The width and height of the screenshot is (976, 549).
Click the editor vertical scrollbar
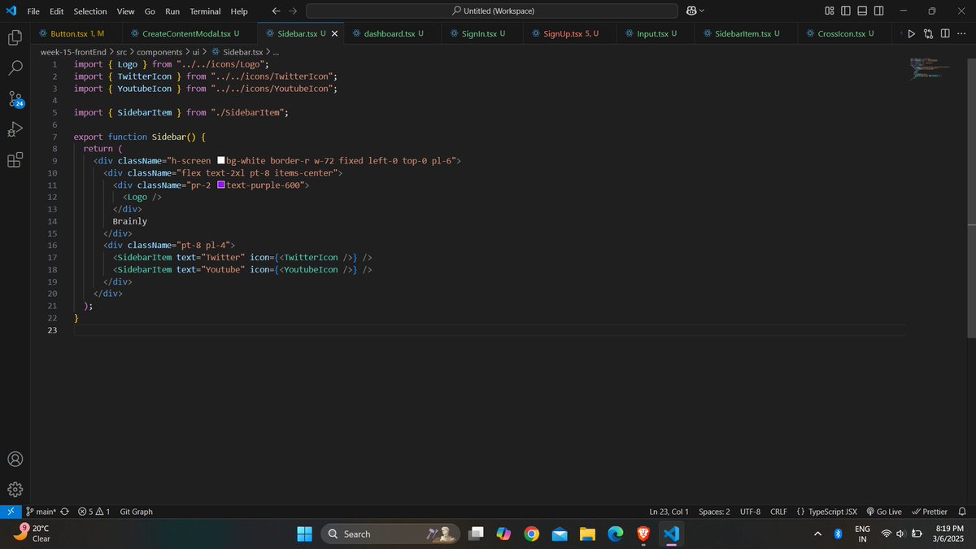(x=971, y=199)
